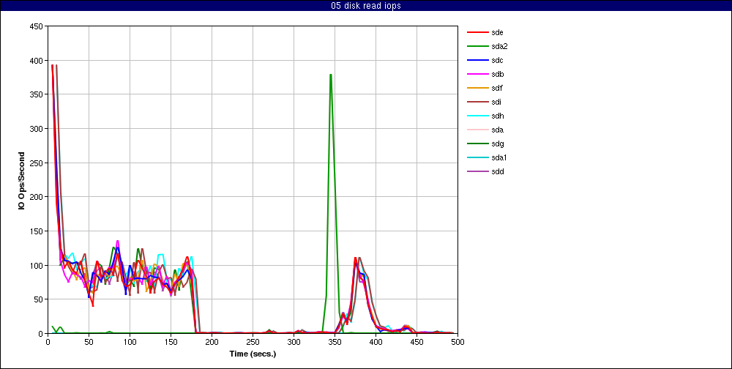This screenshot has width=732, height=369.
Task: Click the 100 tick label on the y-axis
Action: coord(34,265)
